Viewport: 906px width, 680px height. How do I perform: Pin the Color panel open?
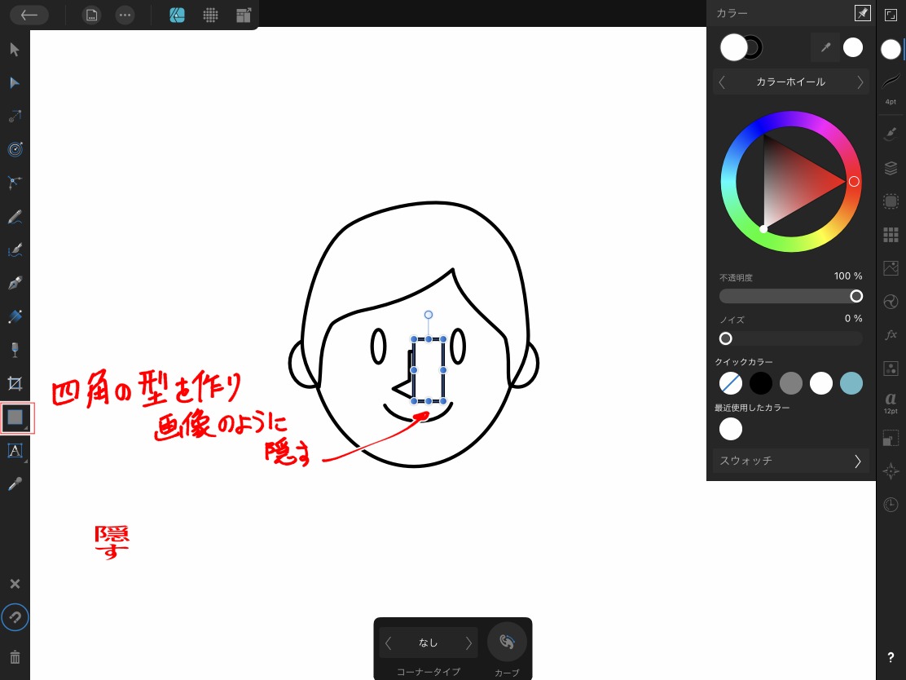pos(861,13)
